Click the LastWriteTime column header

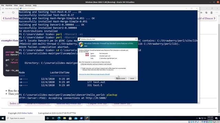[60, 72]
